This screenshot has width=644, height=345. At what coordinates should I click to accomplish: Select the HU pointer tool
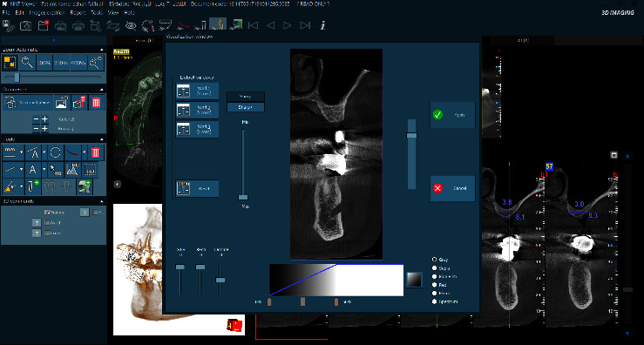coord(56,170)
